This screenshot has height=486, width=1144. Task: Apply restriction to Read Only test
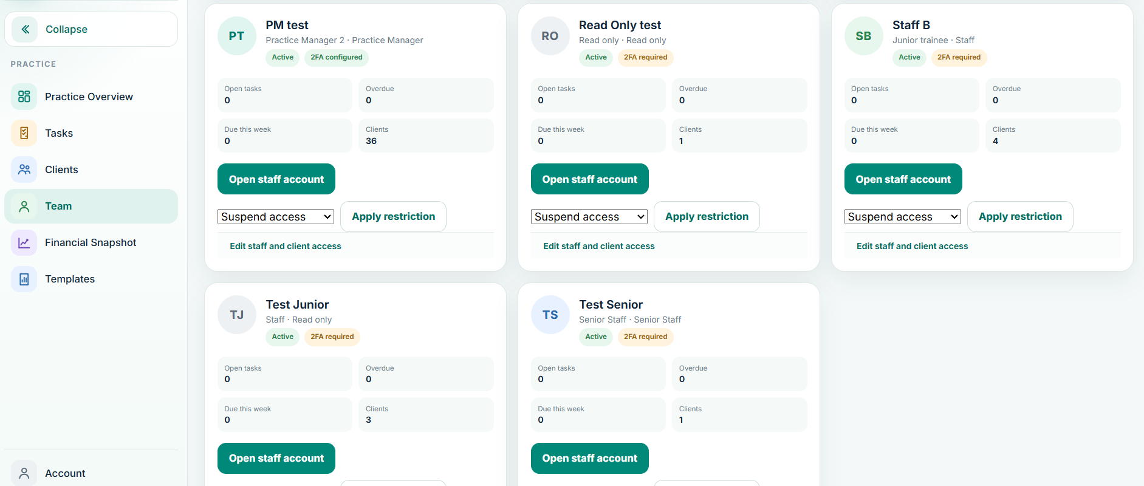[x=707, y=216]
